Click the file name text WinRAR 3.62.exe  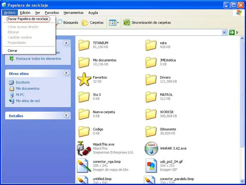tap(173, 148)
